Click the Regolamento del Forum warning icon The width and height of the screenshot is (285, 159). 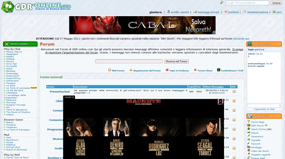click(x=131, y=70)
